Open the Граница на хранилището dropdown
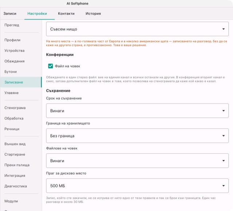Screen dimensions: 233x211 (137, 136)
